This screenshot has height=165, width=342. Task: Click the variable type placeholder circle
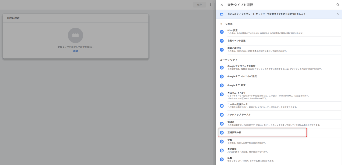[75, 35]
